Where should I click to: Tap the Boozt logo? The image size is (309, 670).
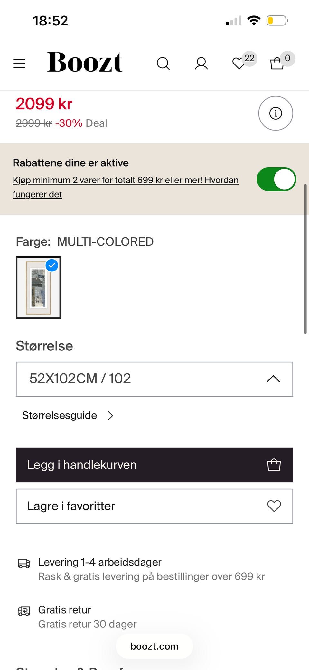[84, 63]
